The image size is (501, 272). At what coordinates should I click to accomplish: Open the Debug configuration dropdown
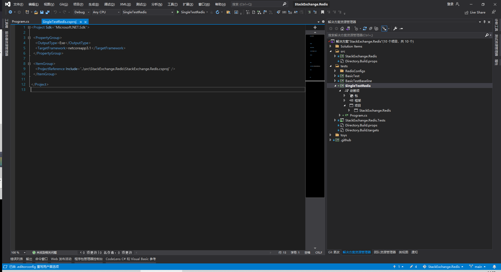[x=81, y=12]
